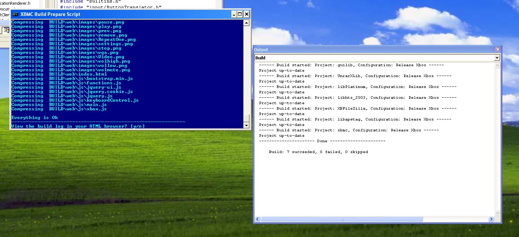This screenshot has width=519, height=237.
Task: Click the line 'BUILD\web\images\remove.png'
Action: click(x=69, y=35)
